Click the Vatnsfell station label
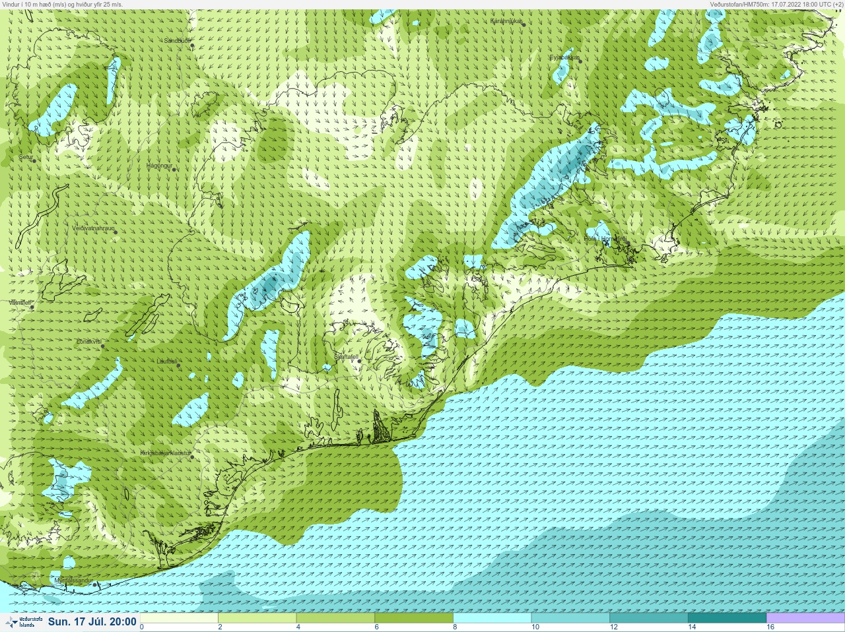845x632 pixels. pos(20,303)
